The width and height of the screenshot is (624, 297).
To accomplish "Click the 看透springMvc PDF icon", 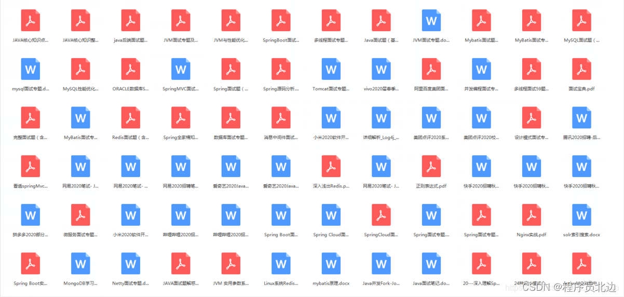I will [31, 166].
